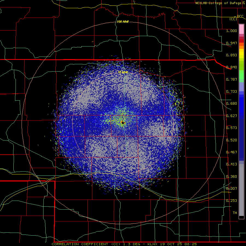Viewport: 246px width, 246px height.
Task: Click the 0.627 scale label
Action: click(232, 116)
